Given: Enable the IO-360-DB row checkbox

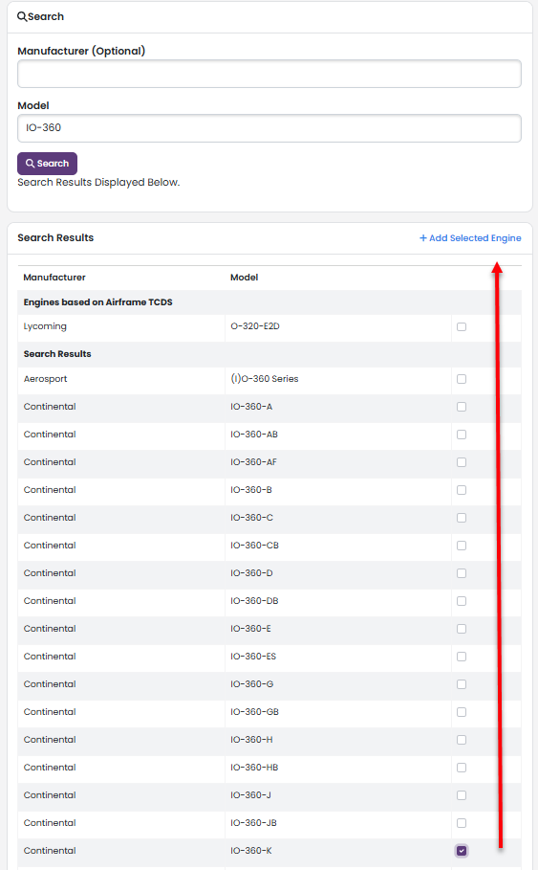Looking at the screenshot, I should (462, 601).
